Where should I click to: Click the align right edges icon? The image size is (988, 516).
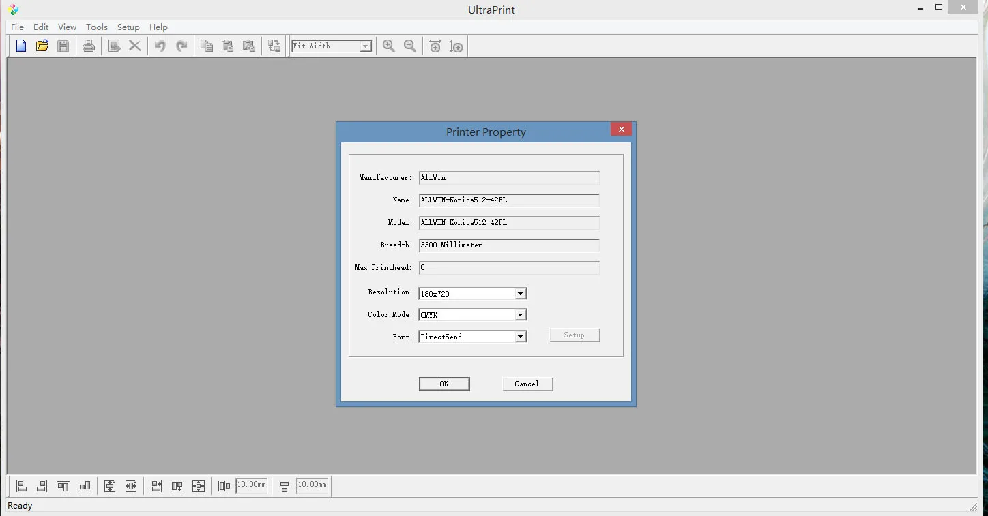pyautogui.click(x=42, y=486)
